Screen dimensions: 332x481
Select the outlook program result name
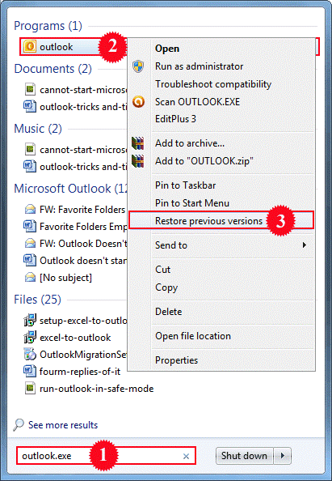point(57,47)
